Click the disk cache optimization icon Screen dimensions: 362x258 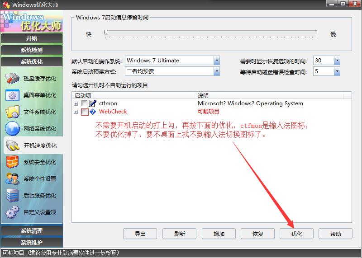tap(12, 78)
